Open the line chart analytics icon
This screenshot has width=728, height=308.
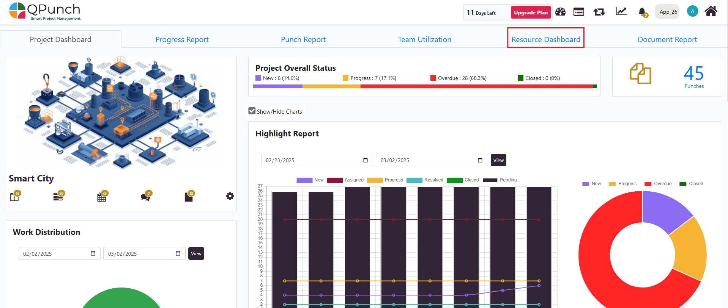click(621, 12)
